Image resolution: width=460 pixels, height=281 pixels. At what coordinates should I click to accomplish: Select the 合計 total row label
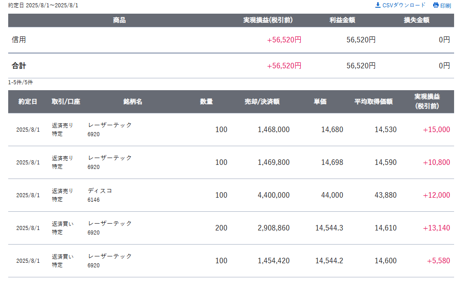pyautogui.click(x=19, y=66)
